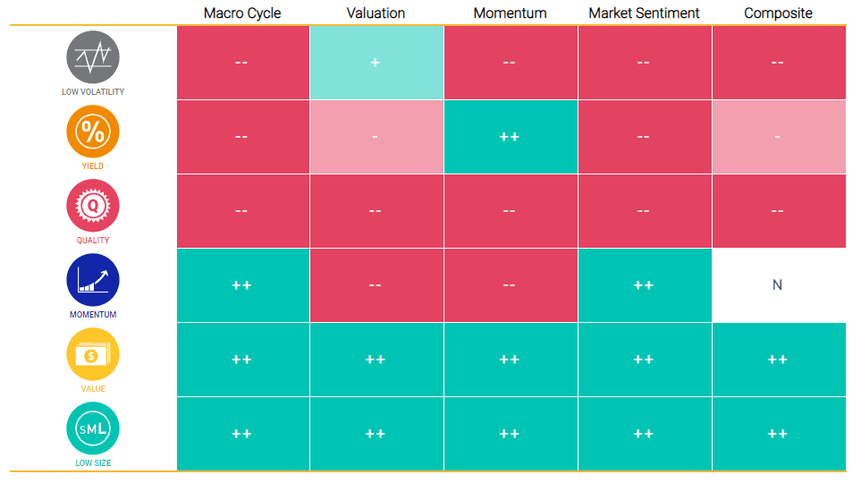This screenshot has height=483, width=853.
Task: Click the yellow Value money icon
Action: pyautogui.click(x=93, y=354)
